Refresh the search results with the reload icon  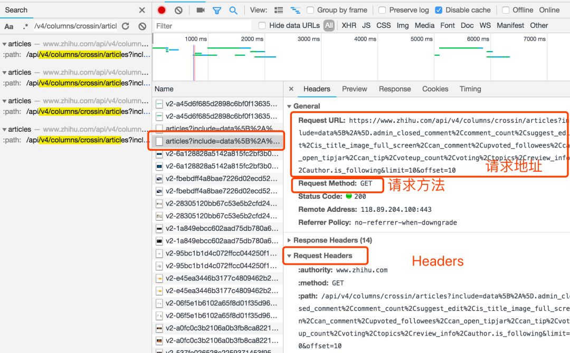[x=125, y=26]
